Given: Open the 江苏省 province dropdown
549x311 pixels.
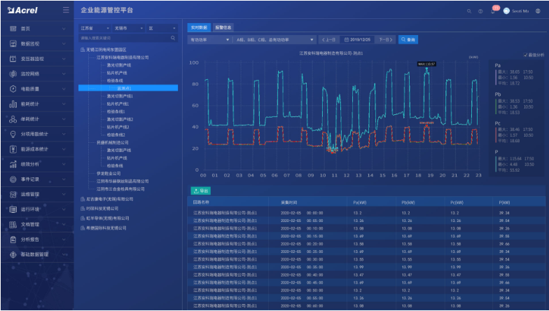Looking at the screenshot, I should pos(94,28).
